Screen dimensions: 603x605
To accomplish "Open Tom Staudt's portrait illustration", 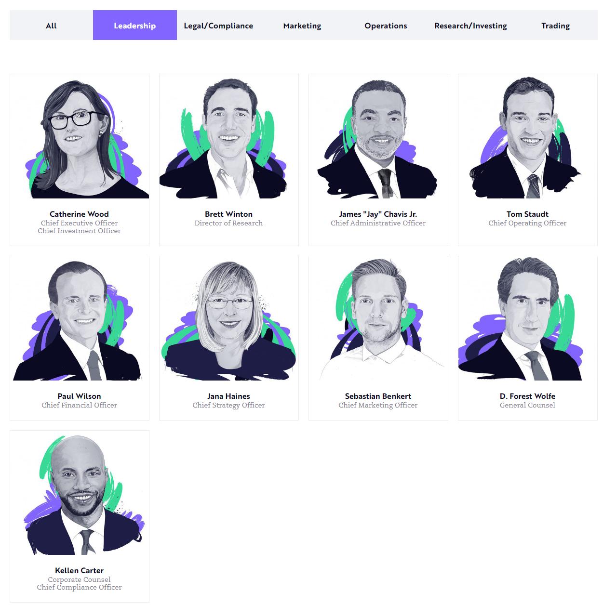I will click(x=528, y=137).
